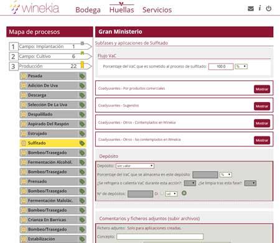Select the Estabilización process
The width and height of the screenshot is (280, 243).
pos(53,239)
